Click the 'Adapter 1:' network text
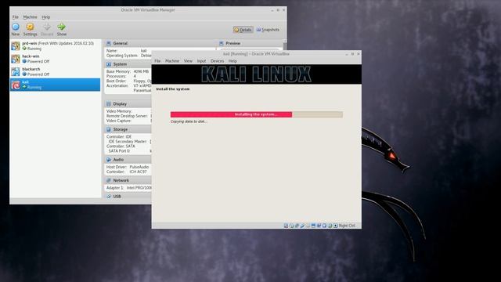 (115, 188)
